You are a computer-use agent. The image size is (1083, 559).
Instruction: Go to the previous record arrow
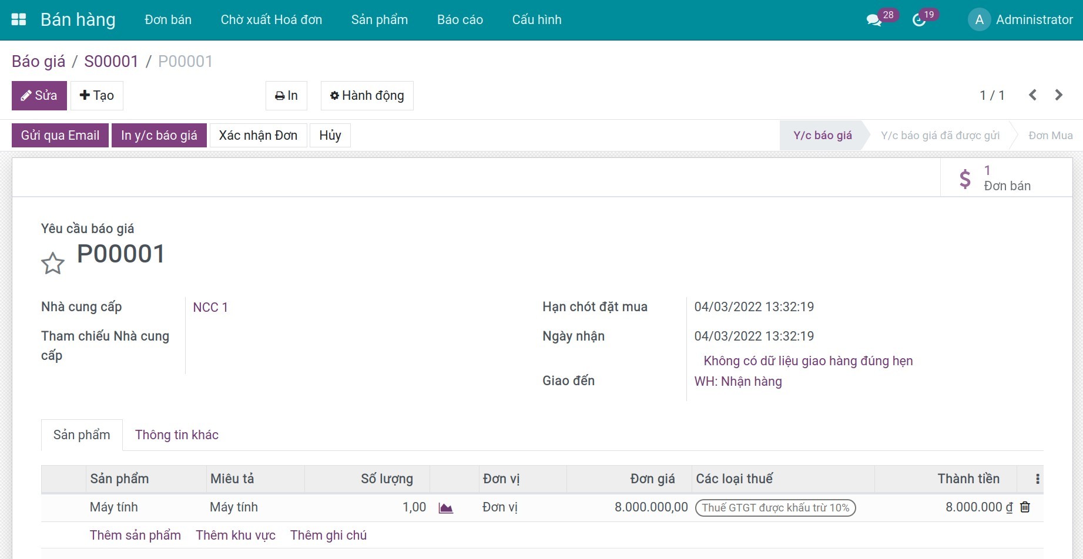coord(1032,95)
